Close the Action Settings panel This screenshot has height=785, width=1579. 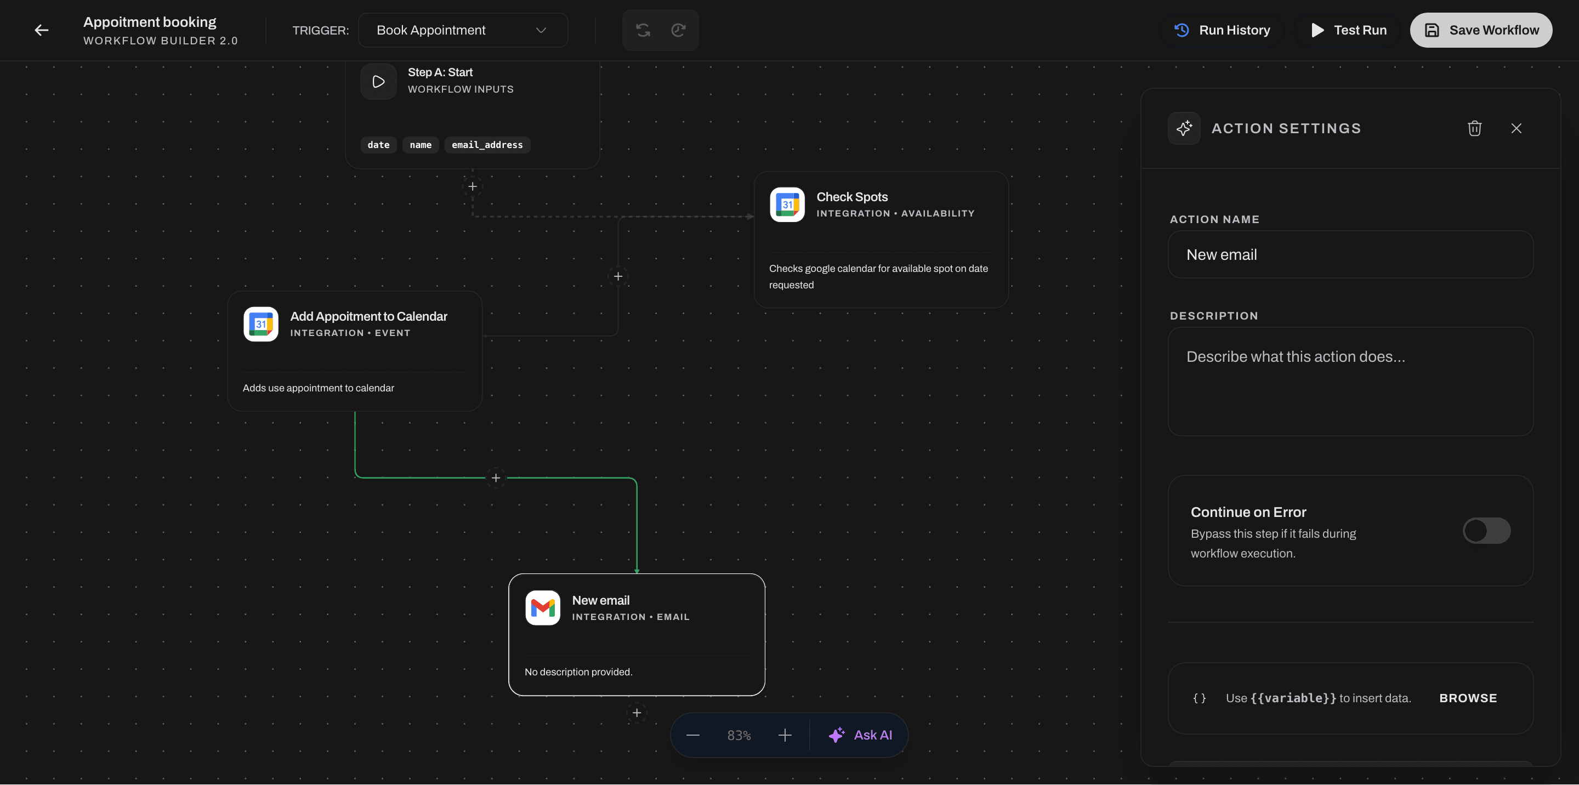1516,128
